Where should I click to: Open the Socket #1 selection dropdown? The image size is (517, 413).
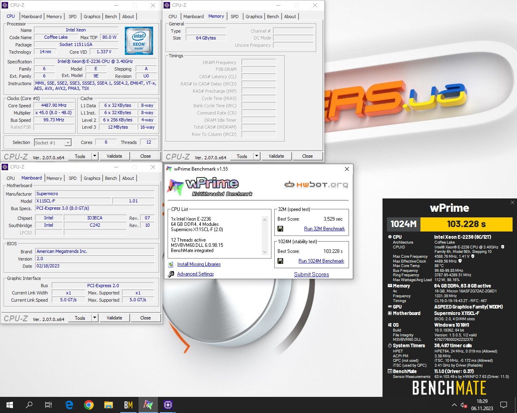click(68, 142)
